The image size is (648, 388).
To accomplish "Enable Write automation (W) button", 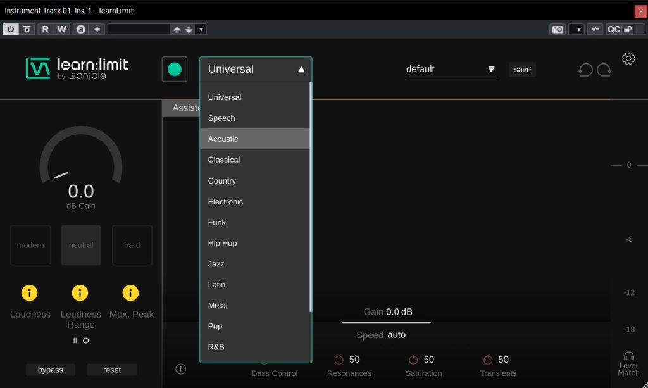I will click(61, 29).
